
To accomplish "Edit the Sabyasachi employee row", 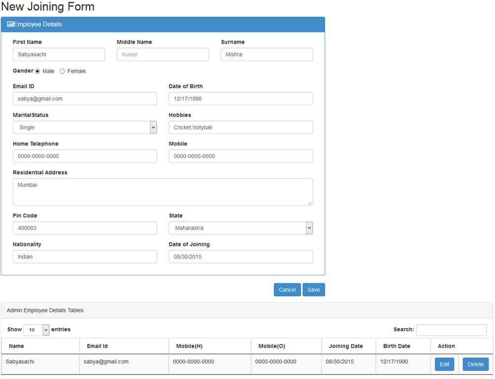I will [444, 364].
